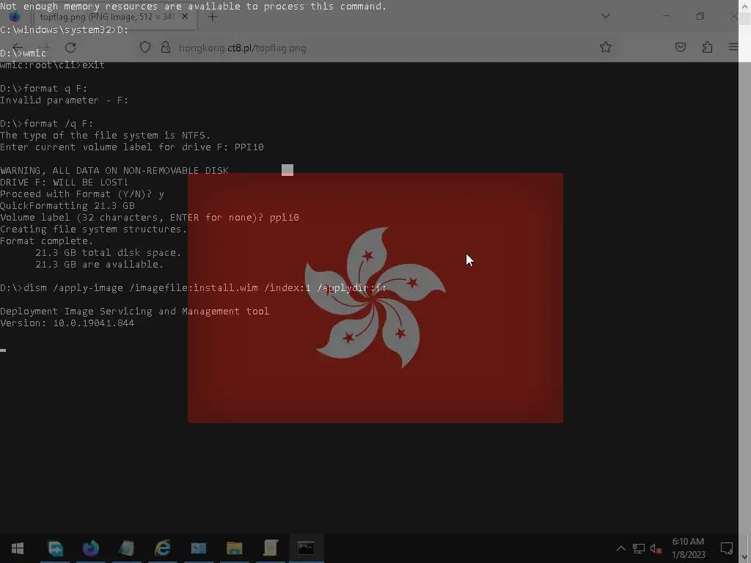This screenshot has height=563, width=751.
Task: Open the gray box app beside Firefox in taskbar
Action: point(126,548)
